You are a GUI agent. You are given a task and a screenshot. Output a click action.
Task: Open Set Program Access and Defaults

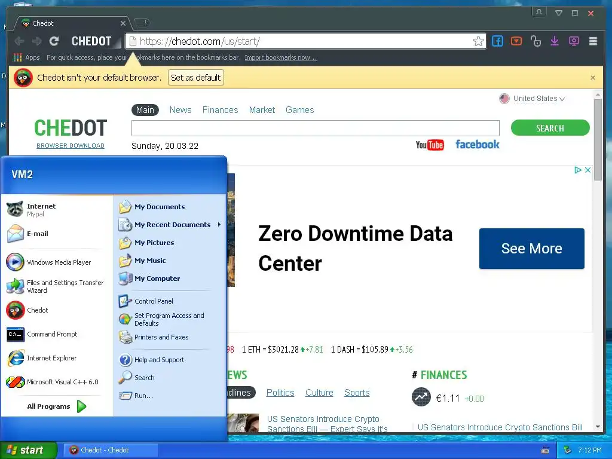[170, 319]
